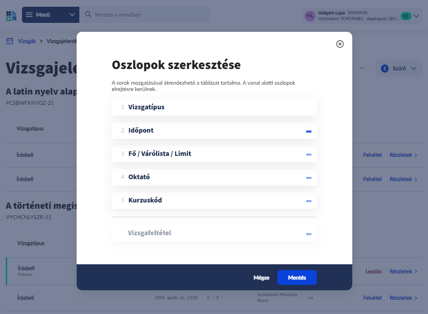
Task: Close the column editor dialog
Action: coord(340,43)
